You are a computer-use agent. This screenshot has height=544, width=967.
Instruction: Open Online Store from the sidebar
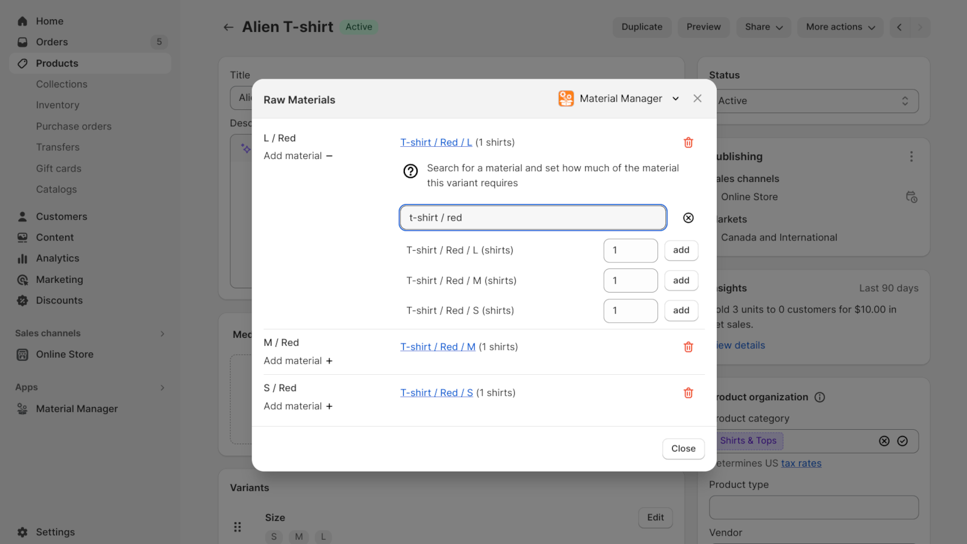tap(22, 354)
